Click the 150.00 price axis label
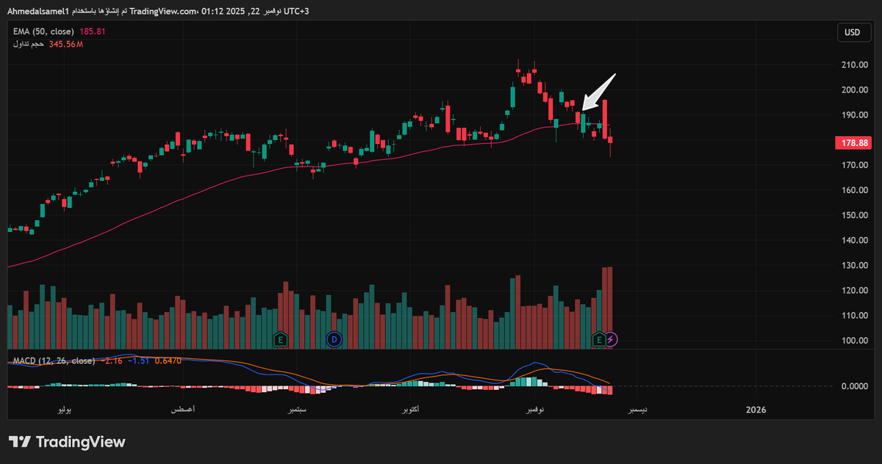The image size is (882, 464). click(853, 215)
